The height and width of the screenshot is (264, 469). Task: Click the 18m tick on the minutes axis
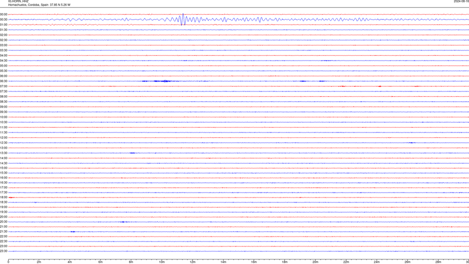click(285, 262)
